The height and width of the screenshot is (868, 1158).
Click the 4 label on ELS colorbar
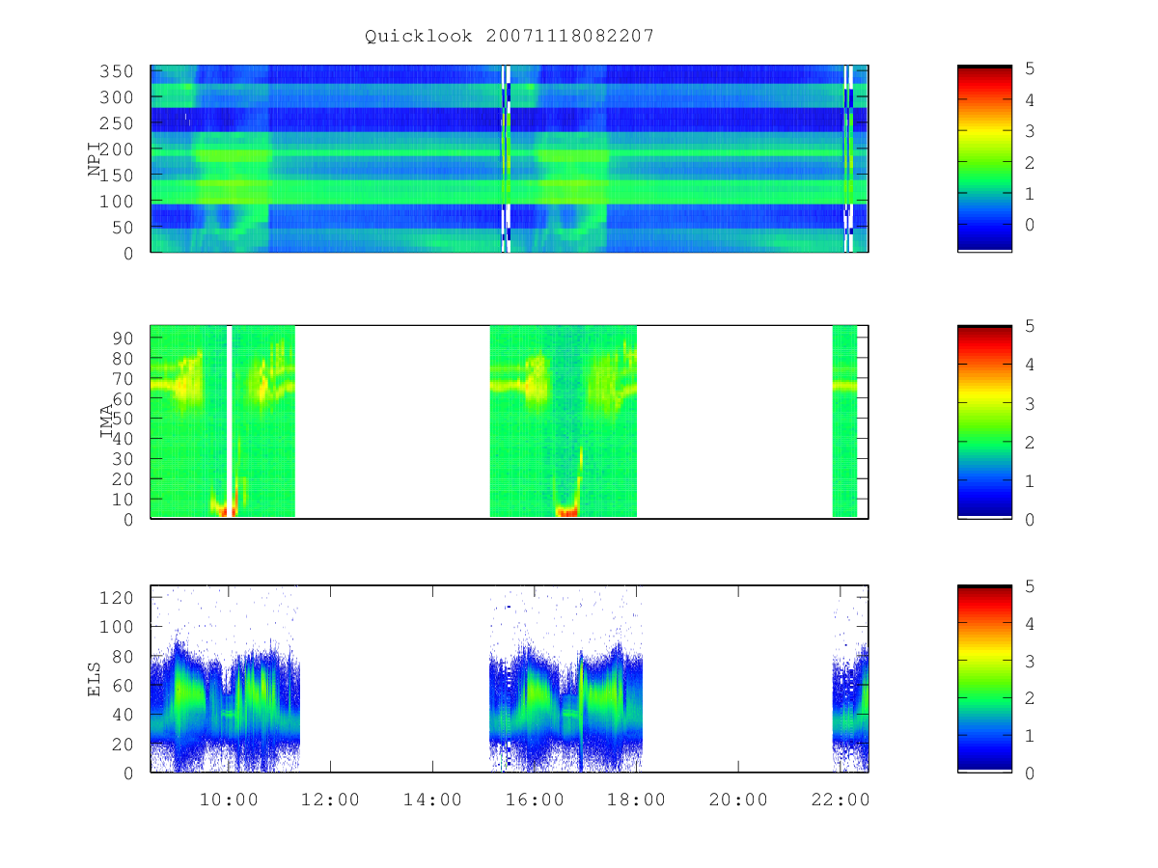click(1030, 624)
